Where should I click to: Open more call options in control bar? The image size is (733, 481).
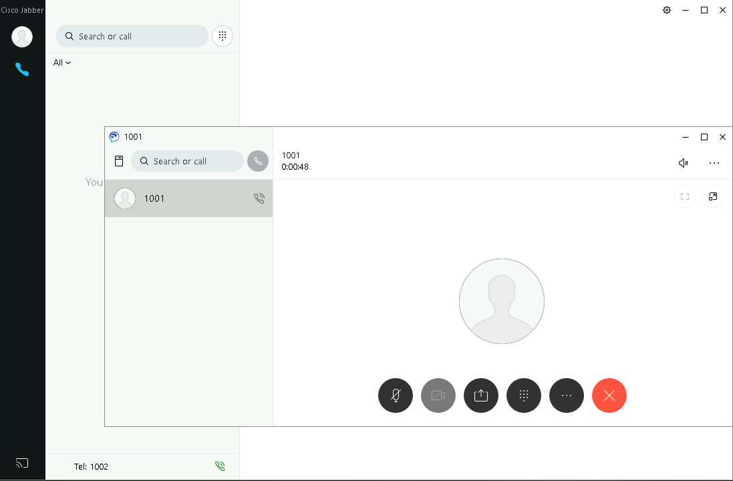pos(567,395)
